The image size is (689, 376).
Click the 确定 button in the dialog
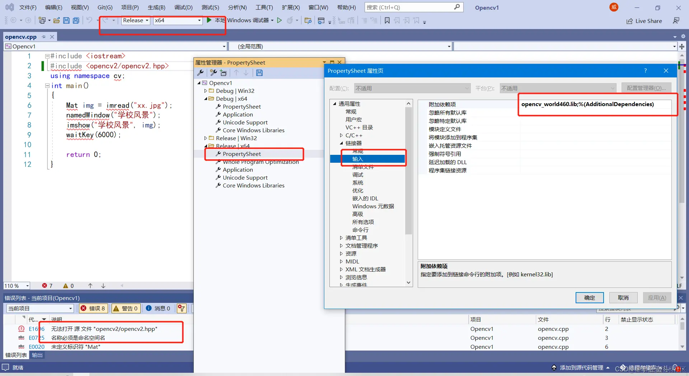pyautogui.click(x=590, y=298)
